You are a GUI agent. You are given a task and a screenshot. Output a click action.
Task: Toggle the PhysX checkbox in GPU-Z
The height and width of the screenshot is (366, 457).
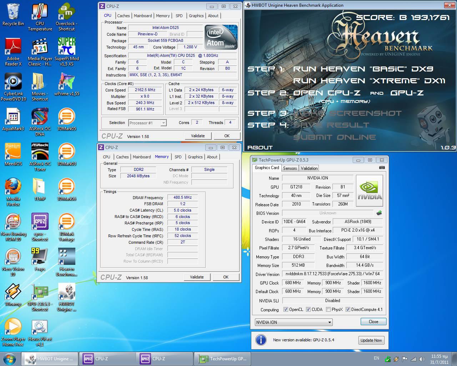[328, 310]
